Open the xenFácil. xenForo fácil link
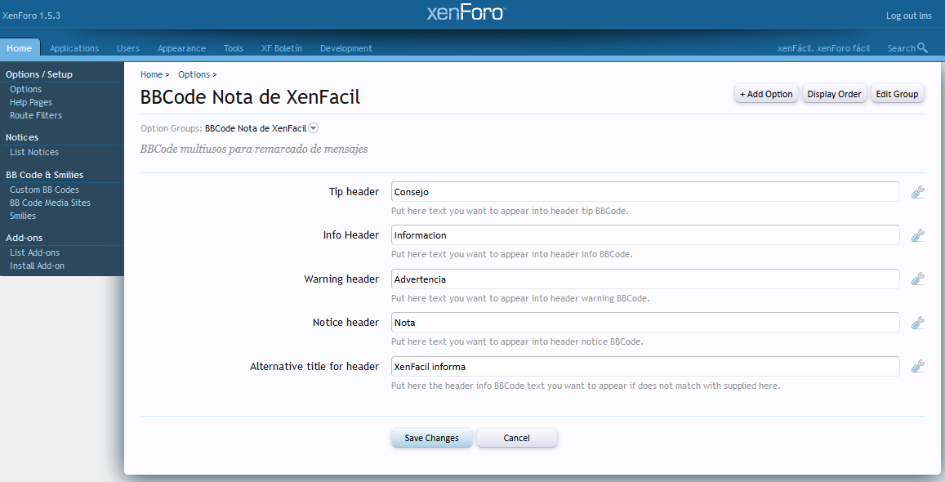The image size is (945, 482). point(823,48)
